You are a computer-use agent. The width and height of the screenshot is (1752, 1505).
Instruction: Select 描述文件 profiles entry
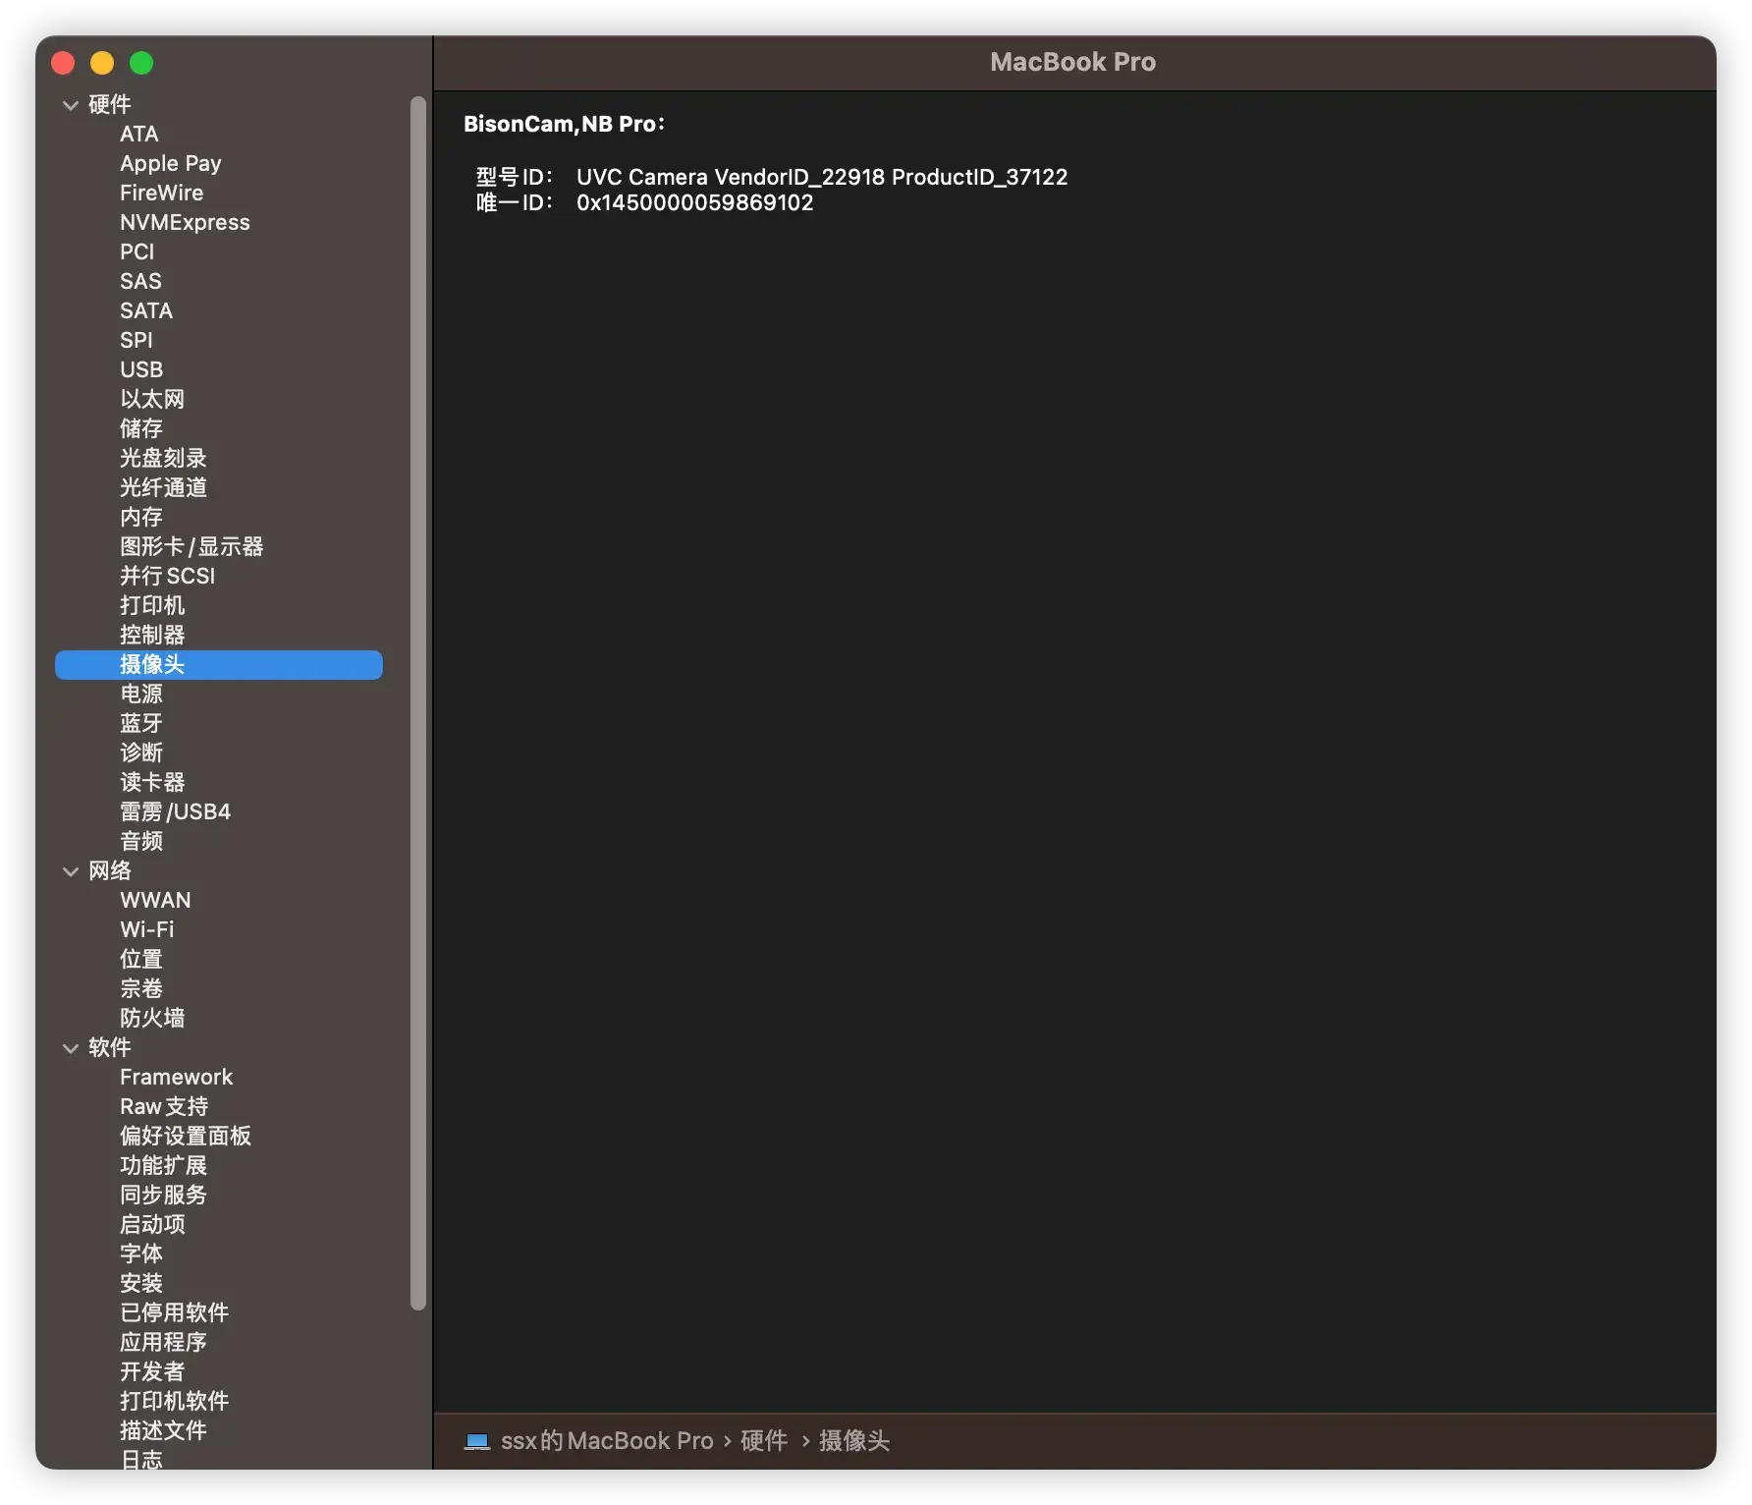point(163,1430)
